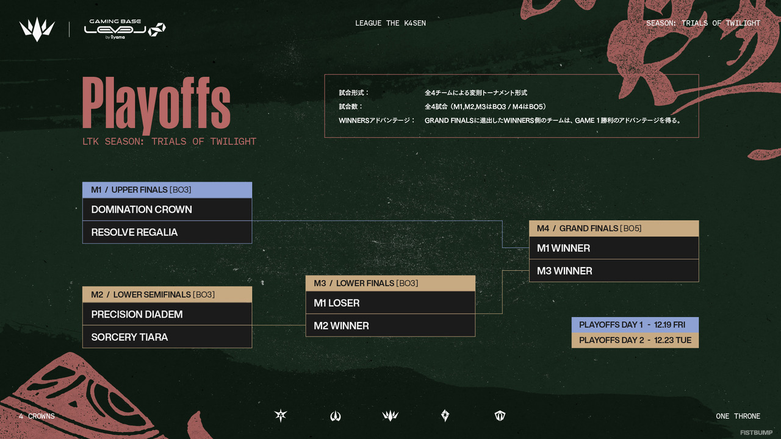Click the star-shaped team emblem at bottom

(281, 416)
